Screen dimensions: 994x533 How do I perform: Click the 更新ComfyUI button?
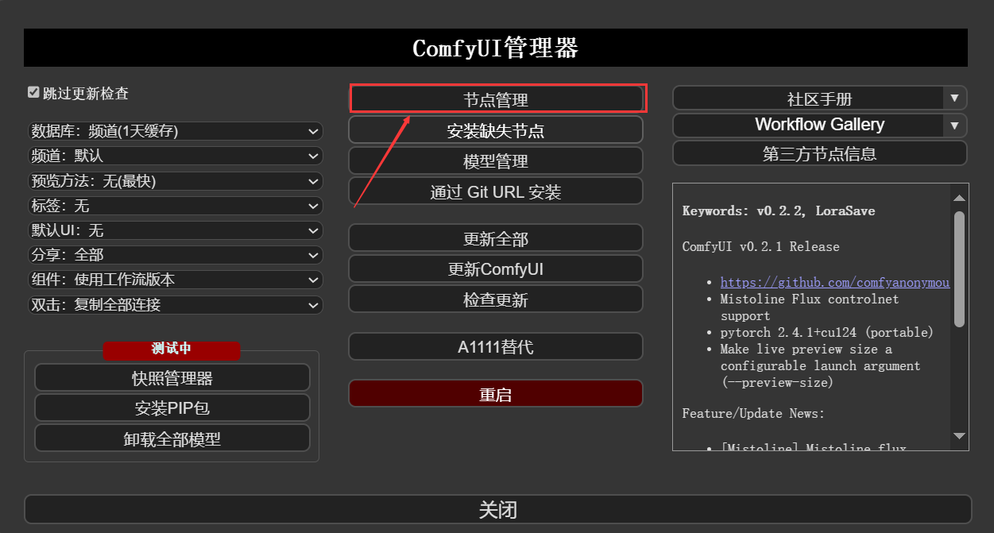point(496,268)
